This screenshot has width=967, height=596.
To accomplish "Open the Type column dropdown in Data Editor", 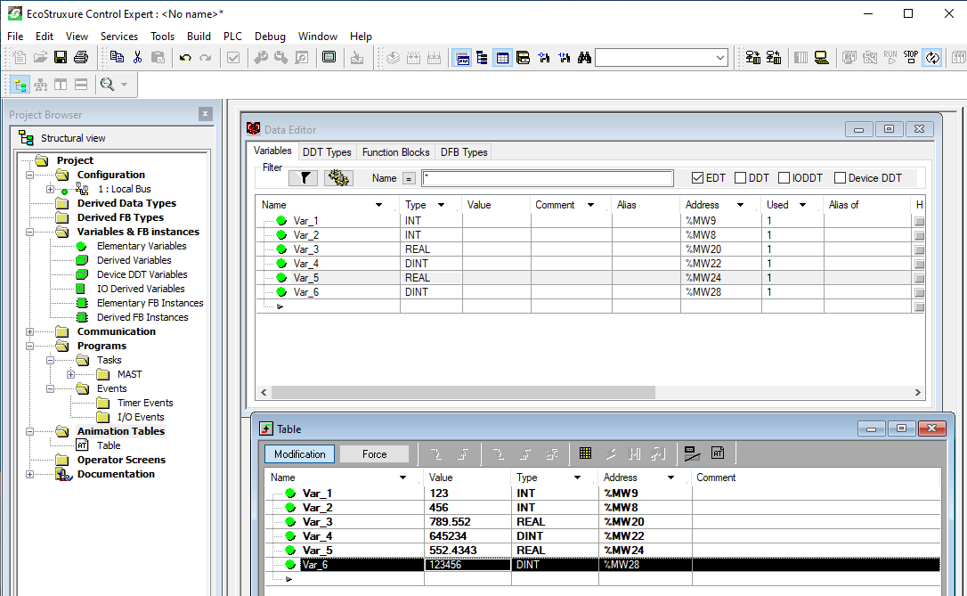I will (x=441, y=205).
